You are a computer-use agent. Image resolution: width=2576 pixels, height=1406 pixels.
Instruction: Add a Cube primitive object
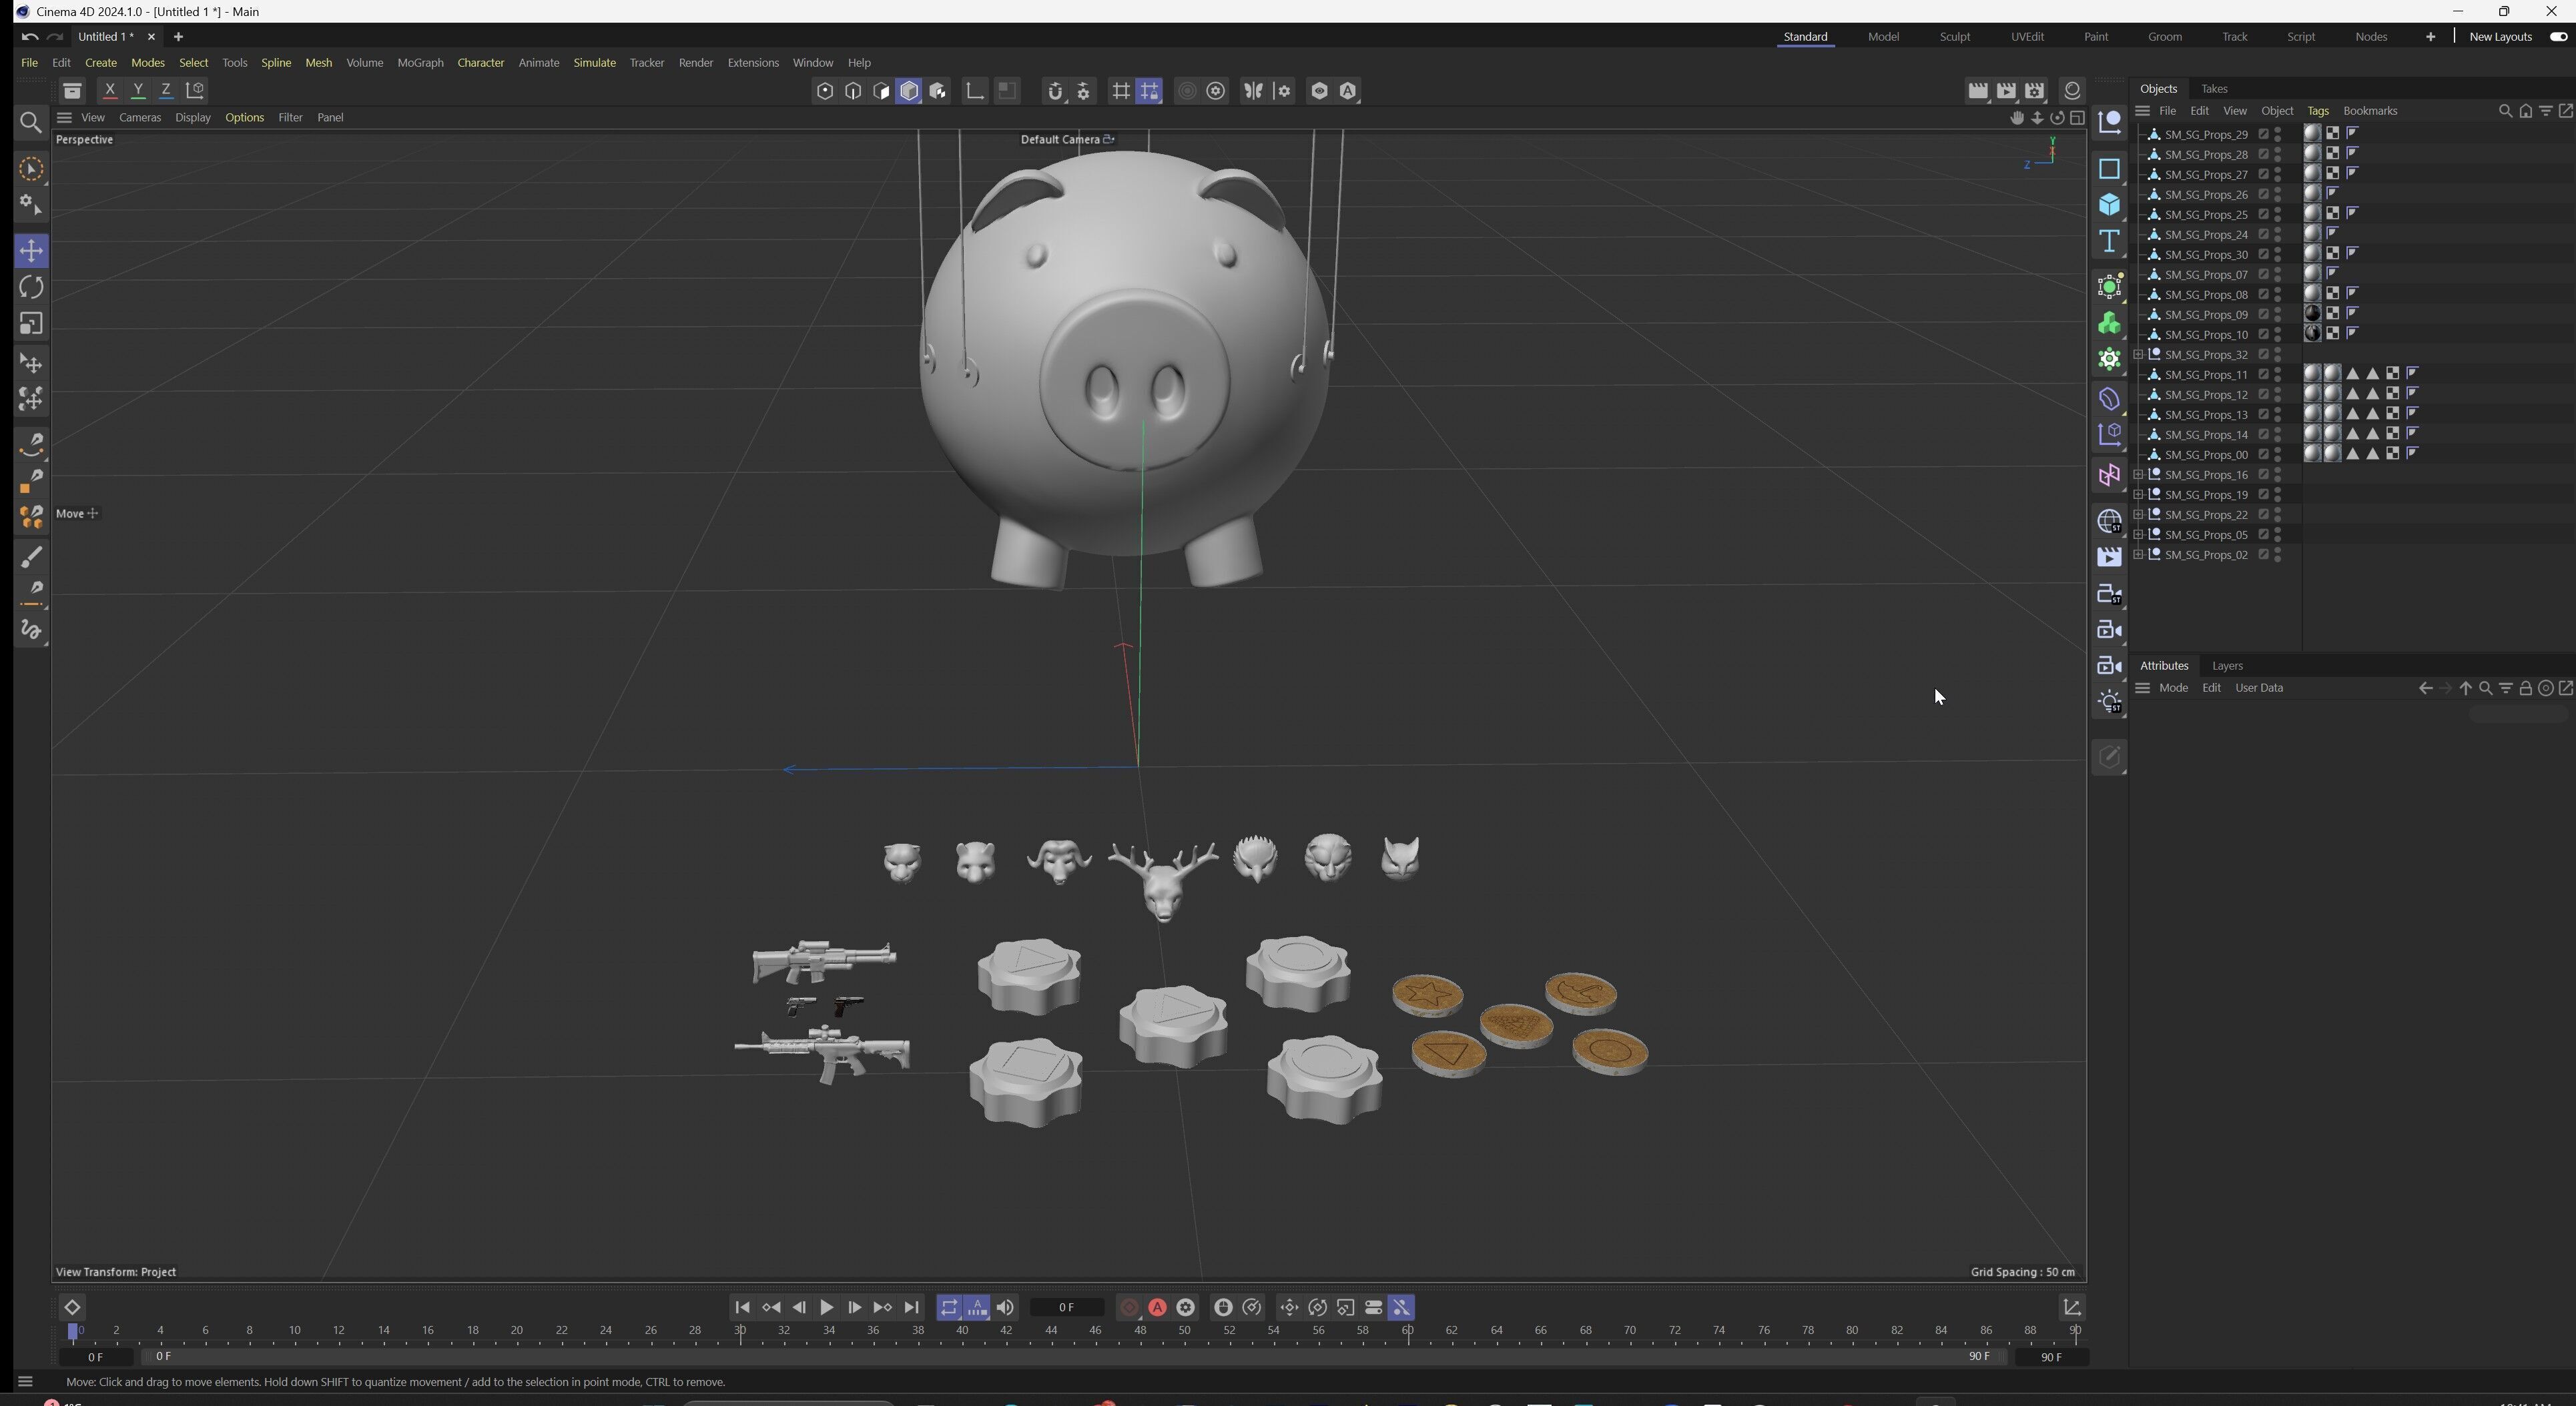tap(2109, 205)
